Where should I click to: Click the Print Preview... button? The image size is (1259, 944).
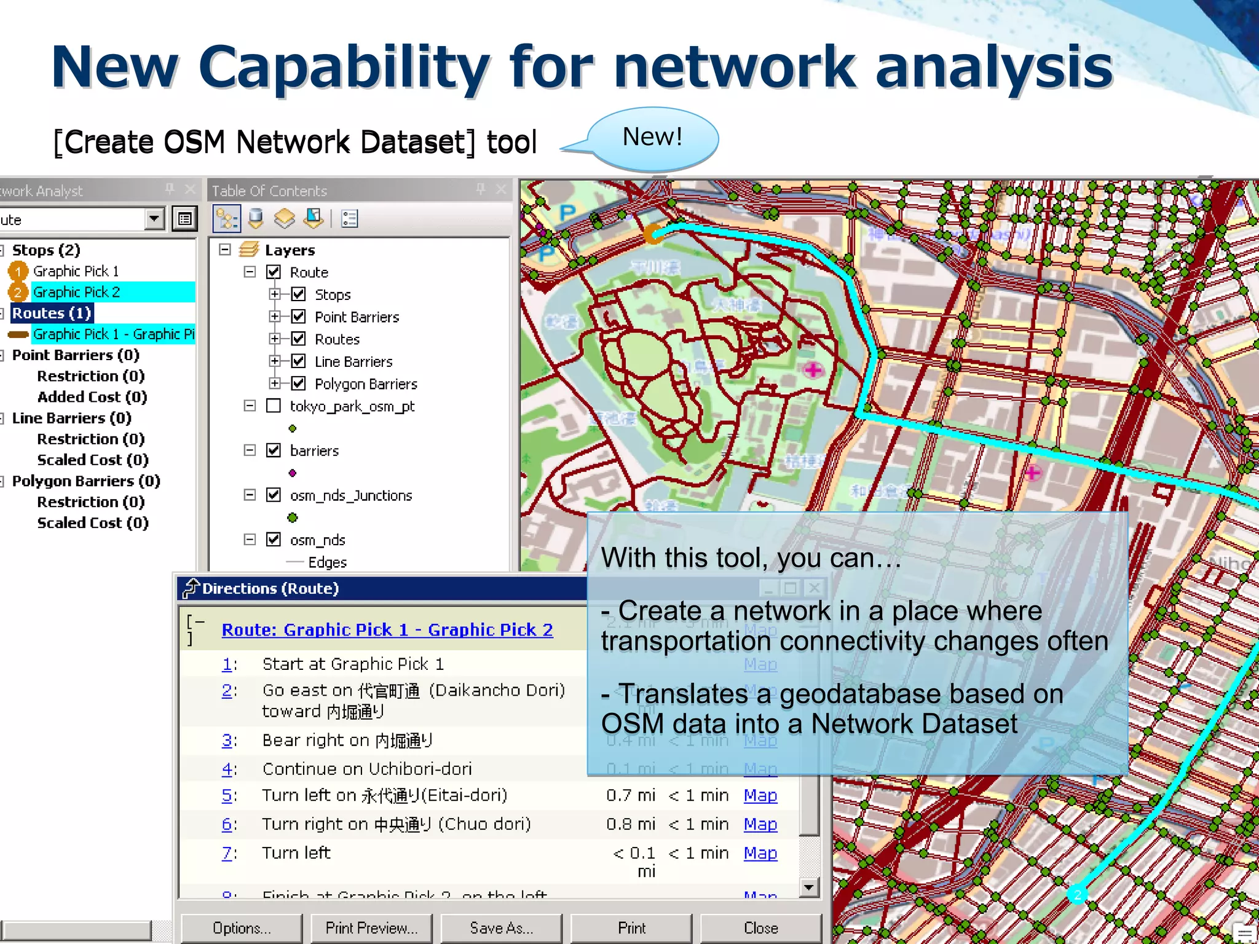(371, 927)
